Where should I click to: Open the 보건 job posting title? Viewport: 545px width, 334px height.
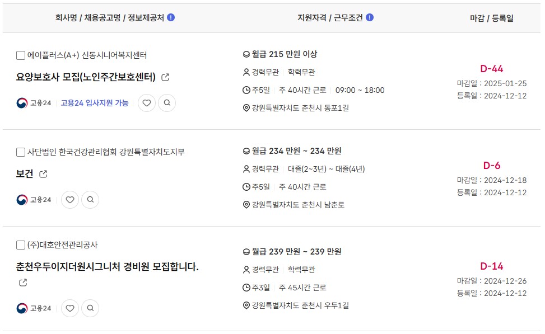click(x=25, y=173)
